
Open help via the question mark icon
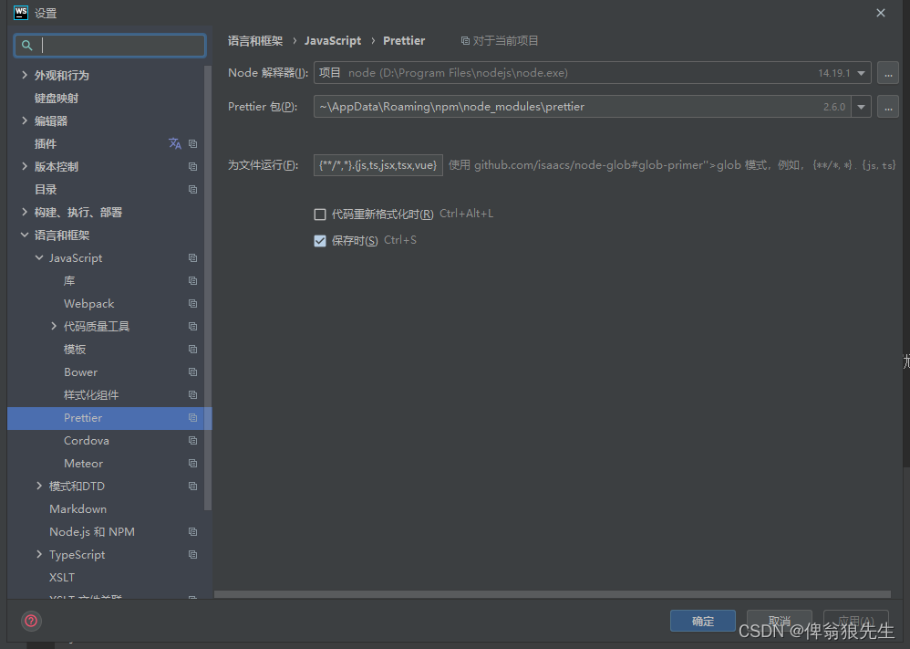31,621
